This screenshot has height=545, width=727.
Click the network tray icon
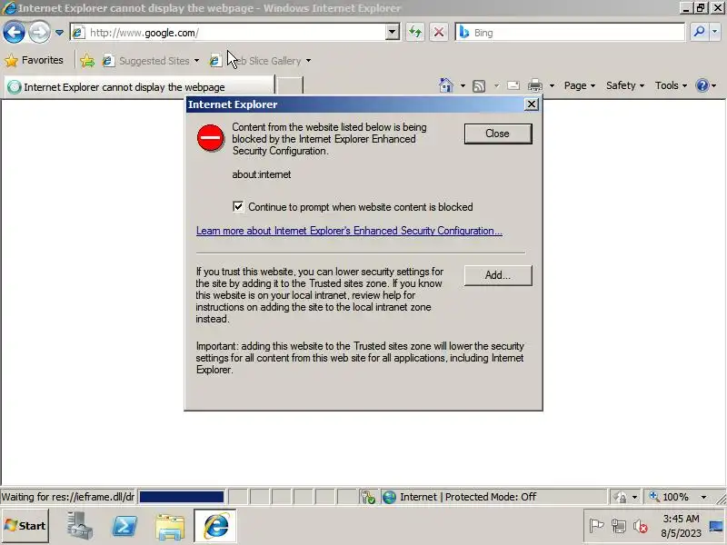619,526
